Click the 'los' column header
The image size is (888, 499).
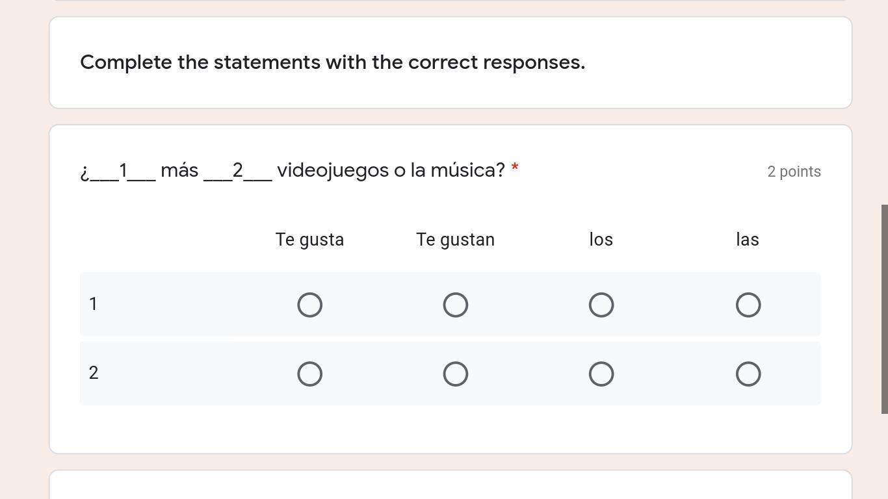tap(601, 240)
